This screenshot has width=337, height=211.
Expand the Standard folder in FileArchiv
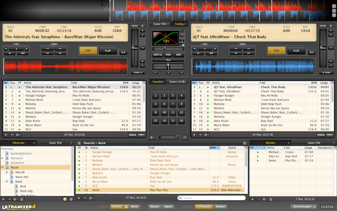tap(2, 158)
